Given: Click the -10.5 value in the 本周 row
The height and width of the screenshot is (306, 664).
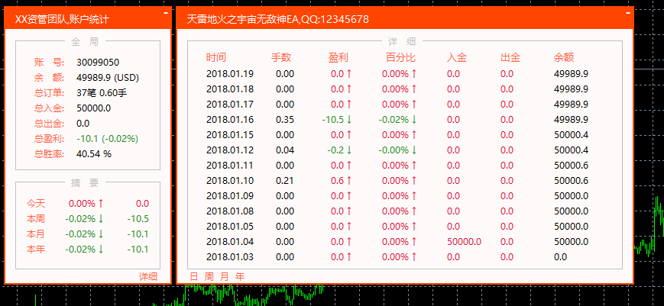Looking at the screenshot, I should point(138,219).
